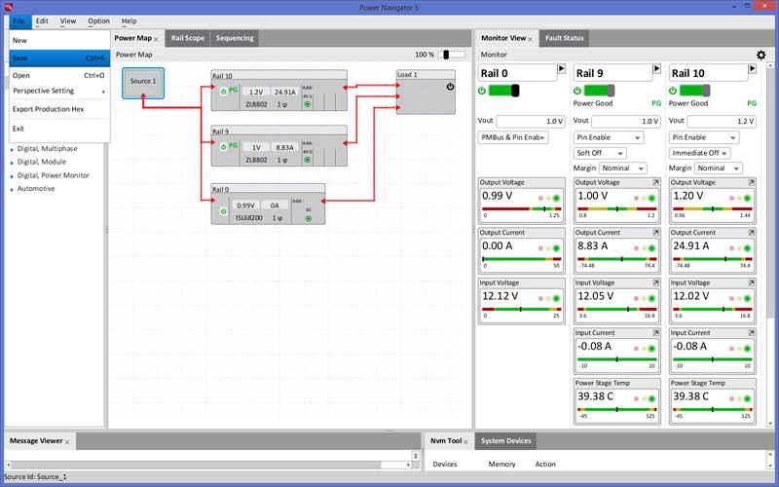This screenshot has width=779, height=487.
Task: Pop out Rail 10 Input Current widget
Action: coord(752,333)
